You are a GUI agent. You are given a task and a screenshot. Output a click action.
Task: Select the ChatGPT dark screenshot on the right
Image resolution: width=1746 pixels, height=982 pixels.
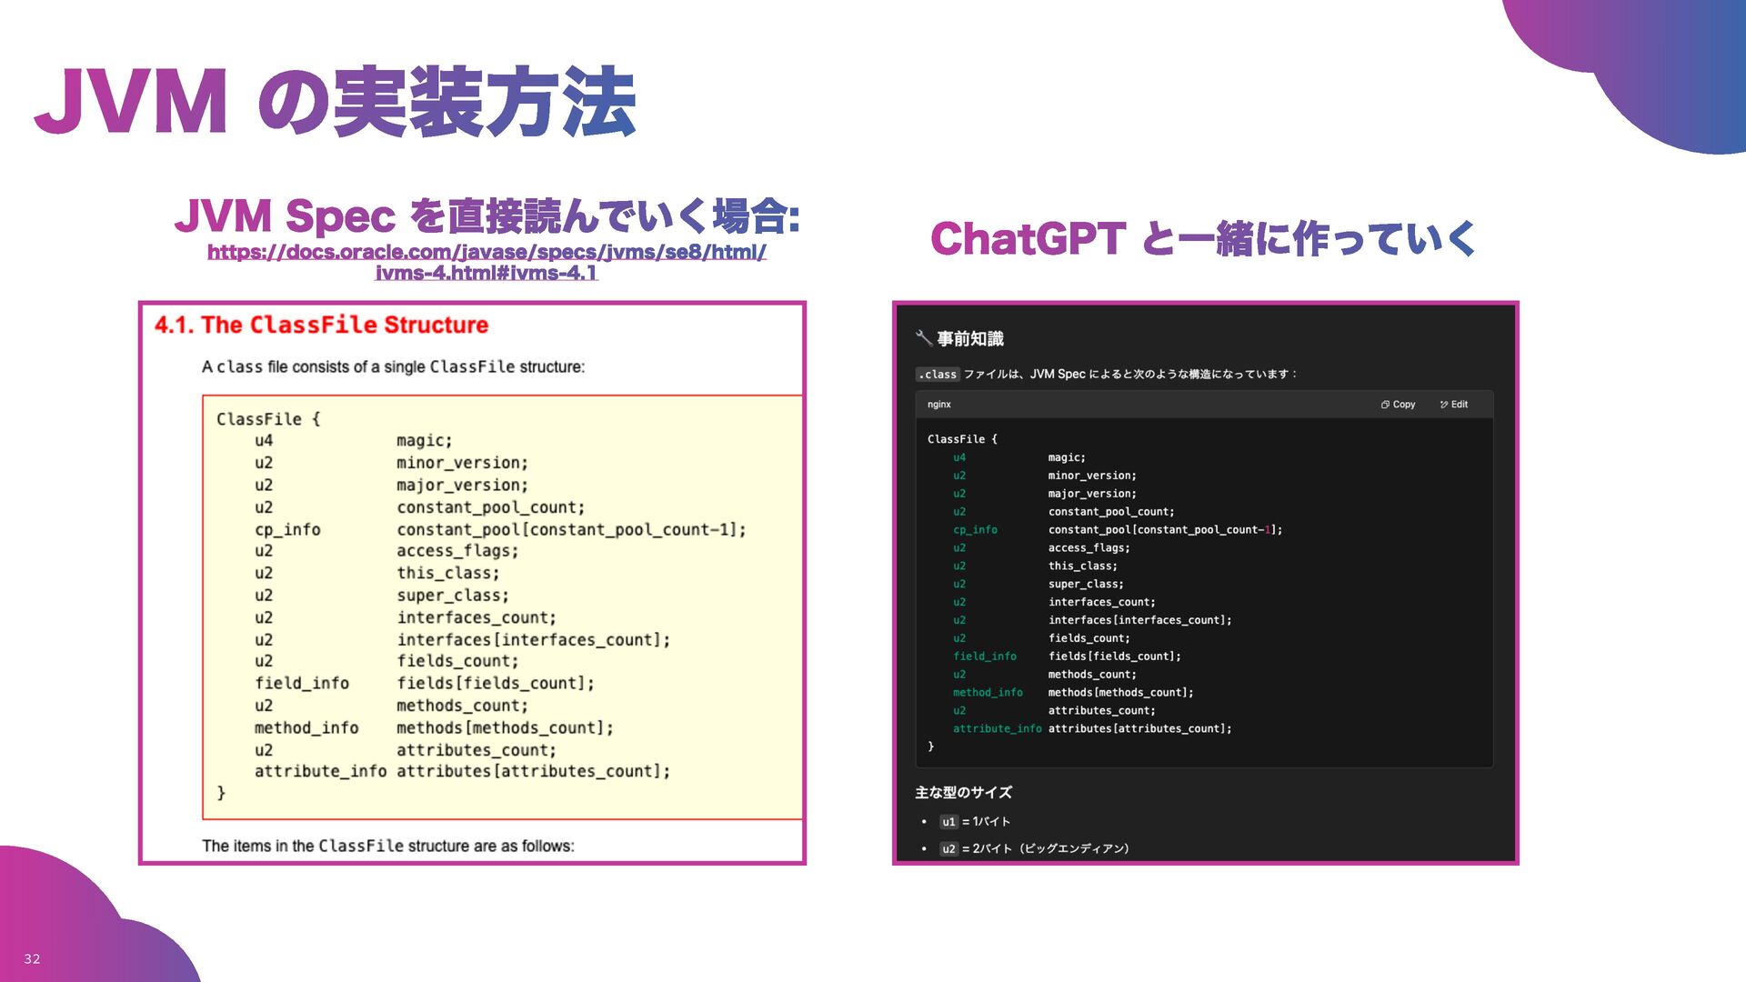pyautogui.click(x=1205, y=582)
